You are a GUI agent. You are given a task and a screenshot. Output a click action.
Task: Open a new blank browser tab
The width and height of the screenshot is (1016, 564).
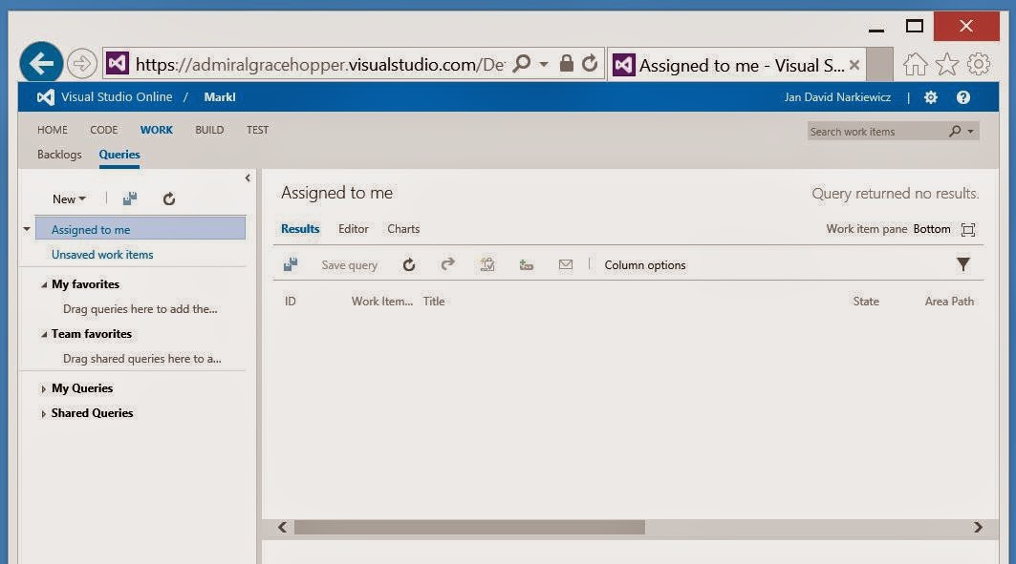[x=879, y=65]
